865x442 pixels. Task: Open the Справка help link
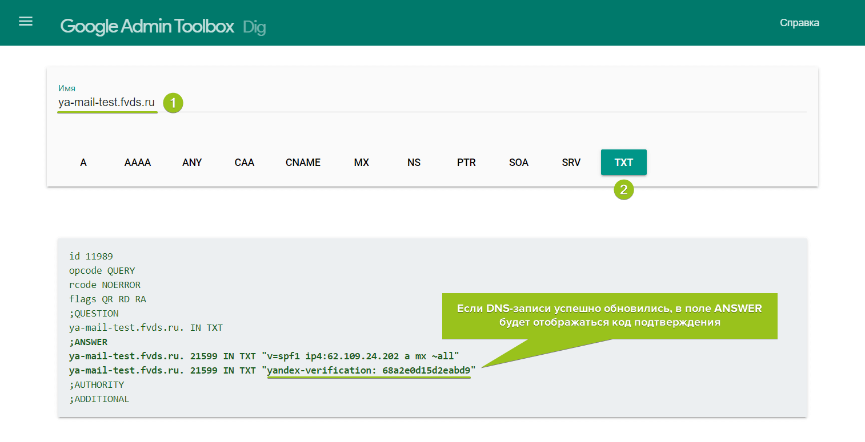(x=799, y=23)
